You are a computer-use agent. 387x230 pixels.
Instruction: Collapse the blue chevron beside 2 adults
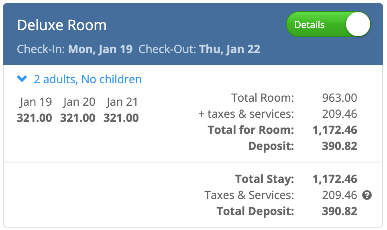coord(22,79)
